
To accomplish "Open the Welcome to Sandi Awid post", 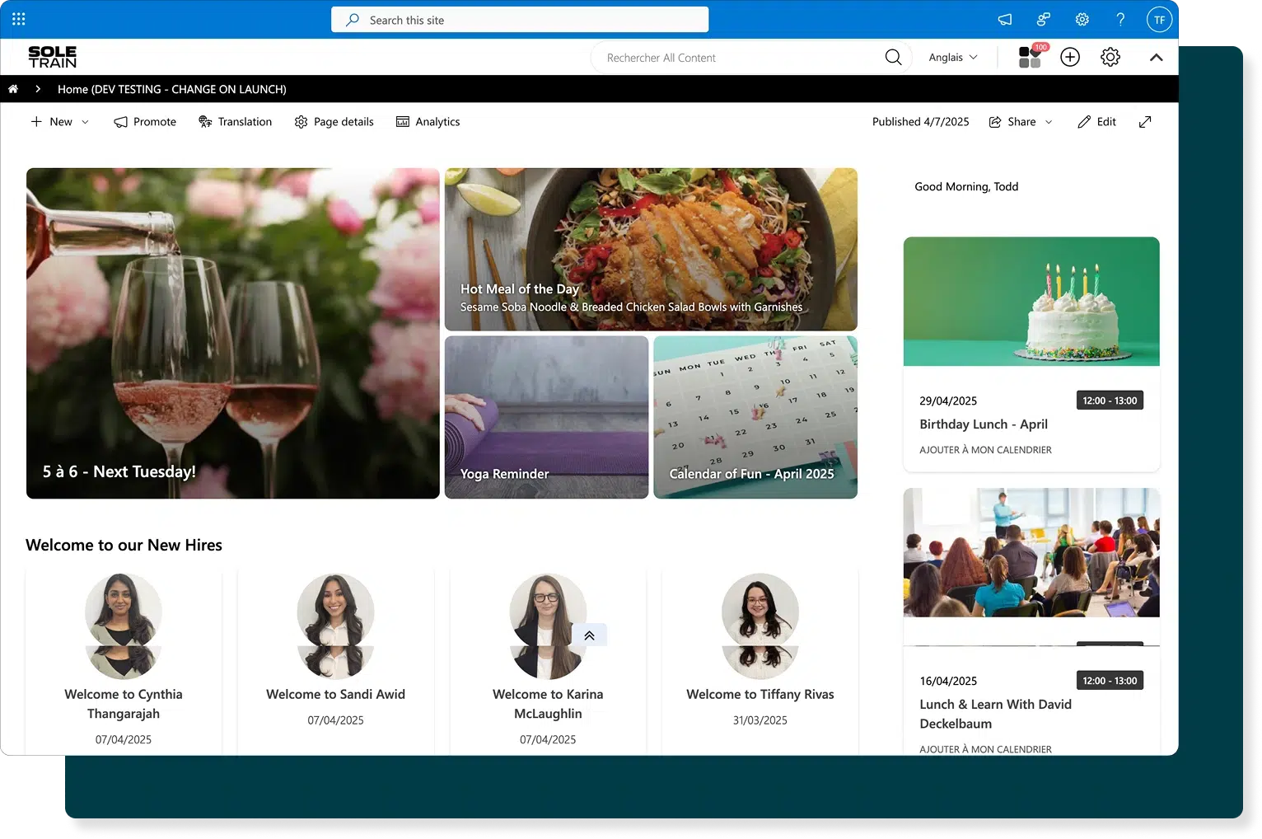I will click(x=335, y=694).
